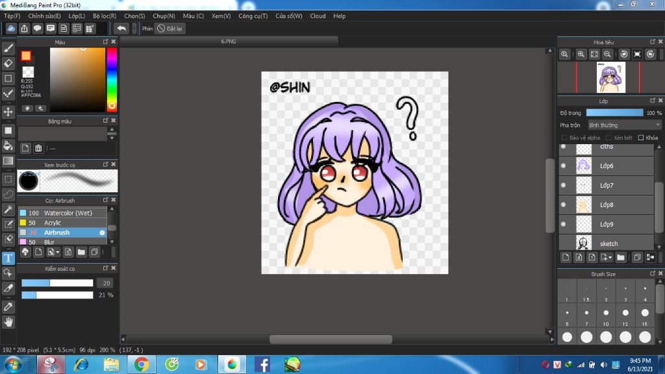Open Chrome from the taskbar
The height and width of the screenshot is (374, 665).
141,364
